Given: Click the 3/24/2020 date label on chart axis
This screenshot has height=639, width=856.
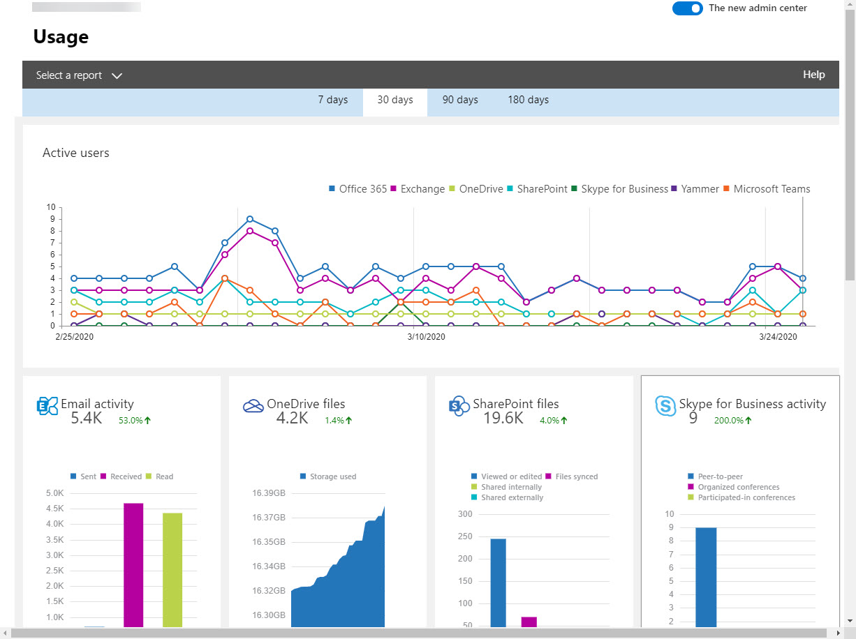Looking at the screenshot, I should coord(778,337).
